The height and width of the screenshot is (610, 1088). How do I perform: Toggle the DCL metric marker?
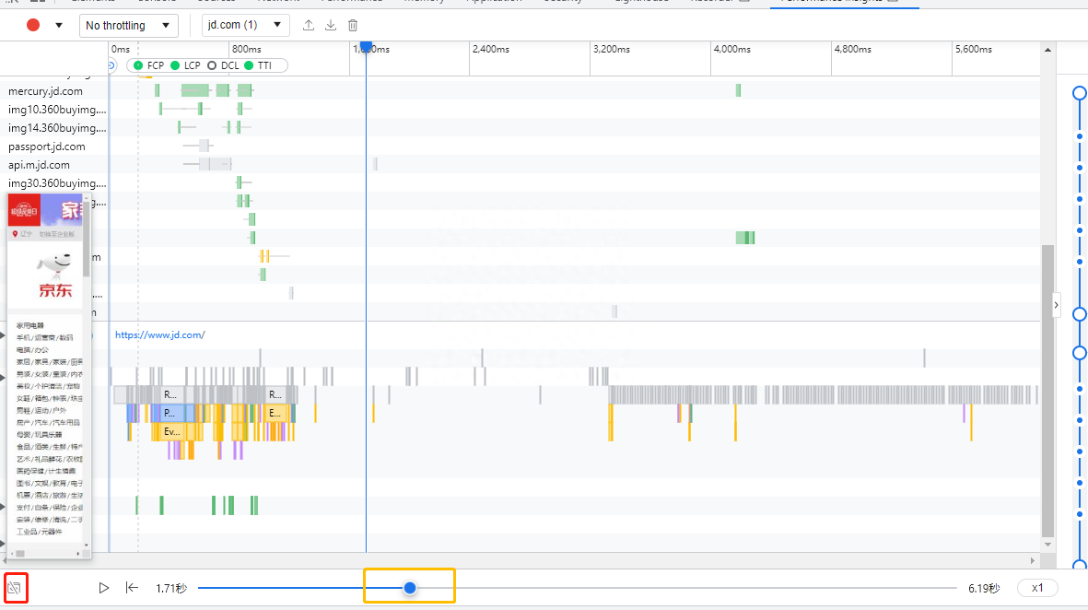coord(224,65)
